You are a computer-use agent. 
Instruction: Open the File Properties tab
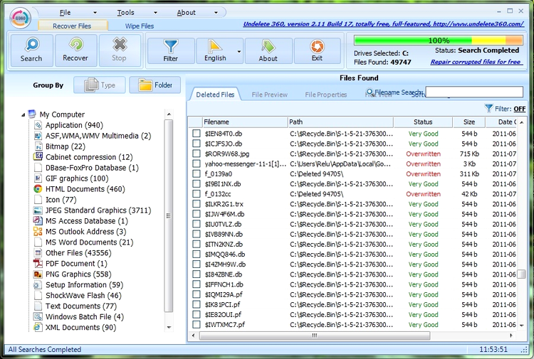pos(326,95)
